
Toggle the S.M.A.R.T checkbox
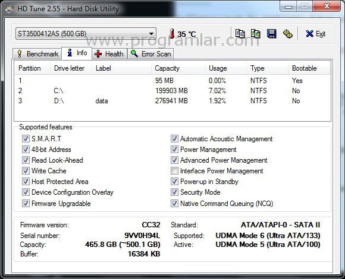pos(26,139)
